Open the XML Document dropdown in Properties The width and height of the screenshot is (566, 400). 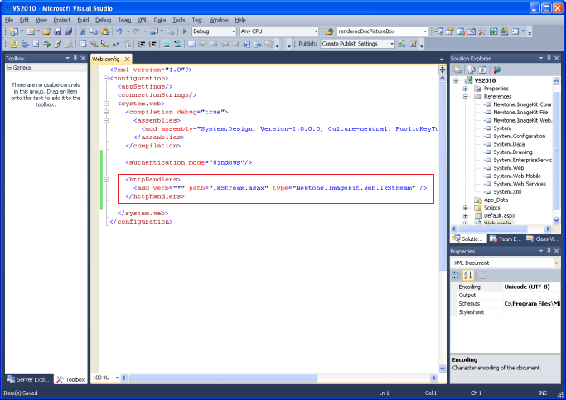pyautogui.click(x=556, y=263)
